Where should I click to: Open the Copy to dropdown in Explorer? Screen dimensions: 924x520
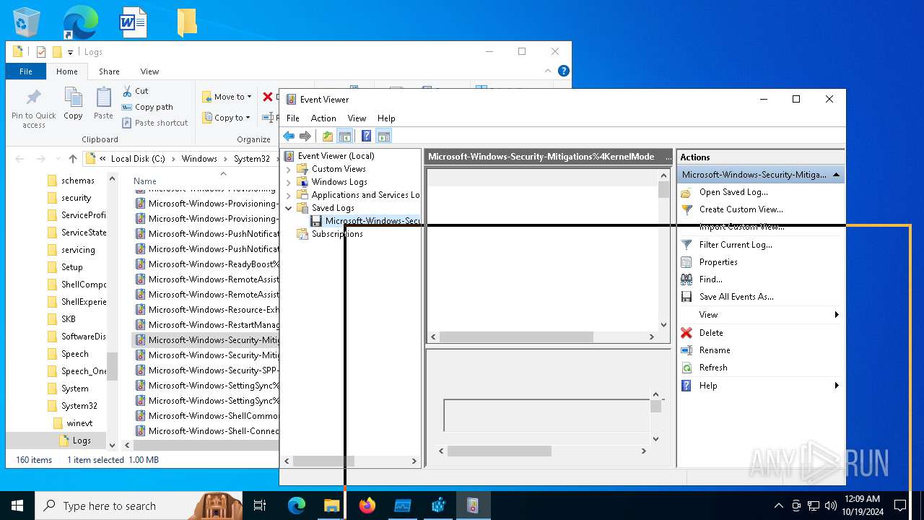(x=226, y=118)
